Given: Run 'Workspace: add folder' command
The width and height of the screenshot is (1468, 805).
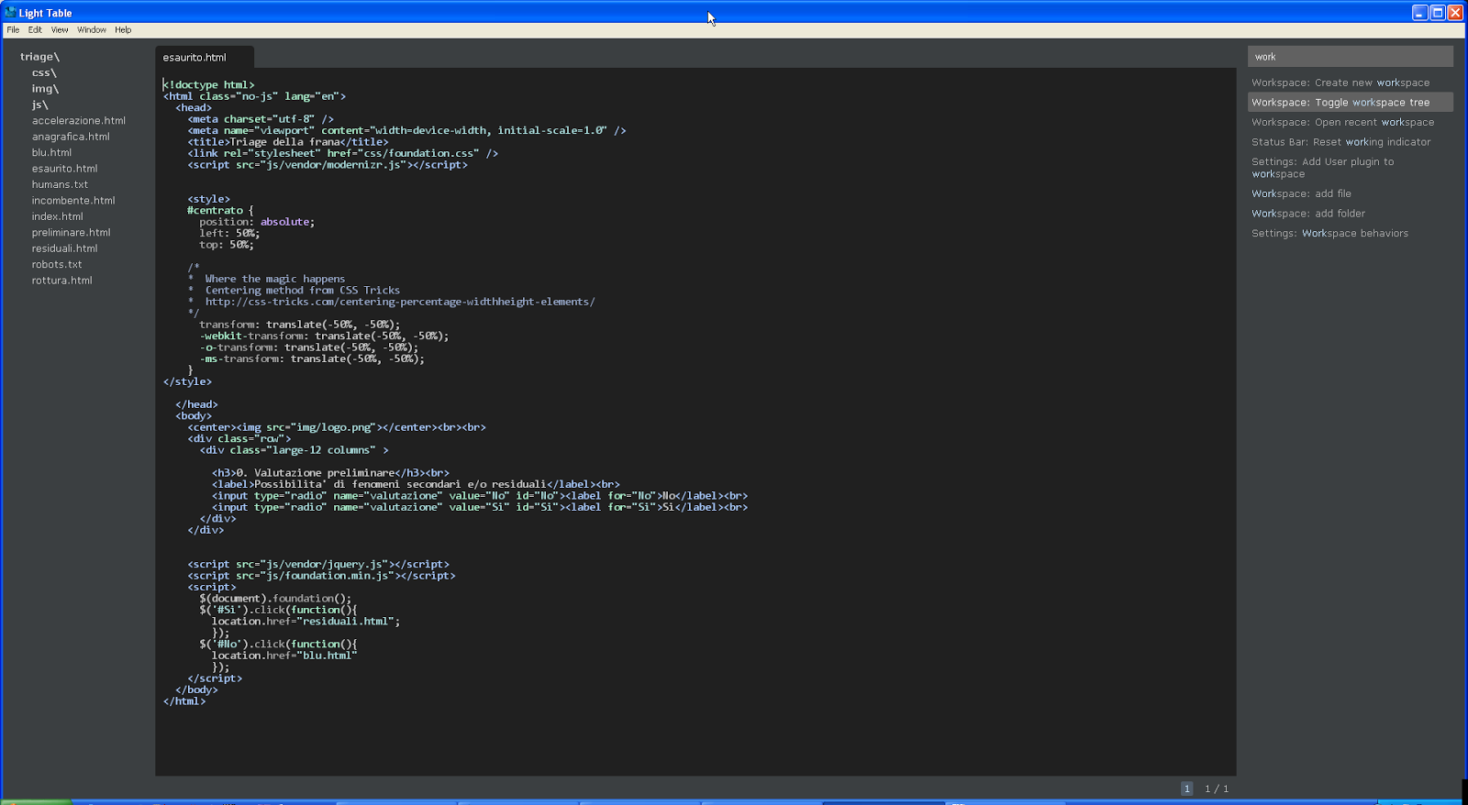Looking at the screenshot, I should (x=1350, y=214).
